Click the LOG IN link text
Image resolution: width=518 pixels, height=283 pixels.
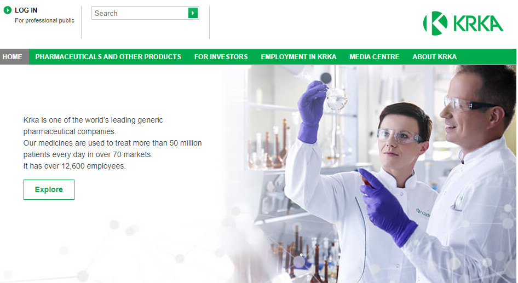[26, 10]
